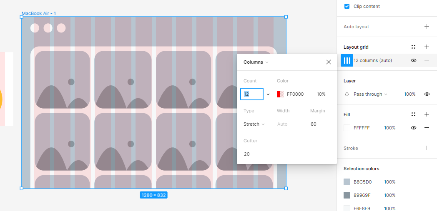This screenshot has height=211, width=437.
Task: Click the fill 100% opacity value
Action: point(389,128)
